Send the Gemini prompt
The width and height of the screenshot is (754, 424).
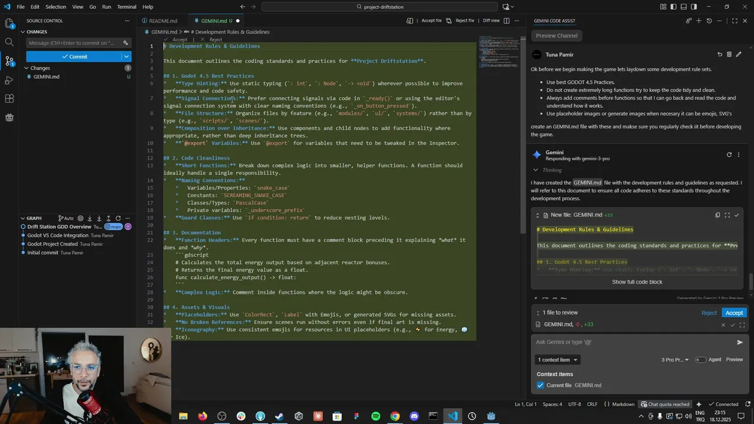click(x=740, y=342)
